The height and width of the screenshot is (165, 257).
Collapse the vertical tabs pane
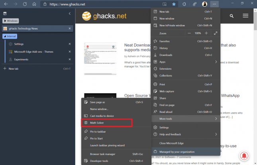(x=70, y=14)
